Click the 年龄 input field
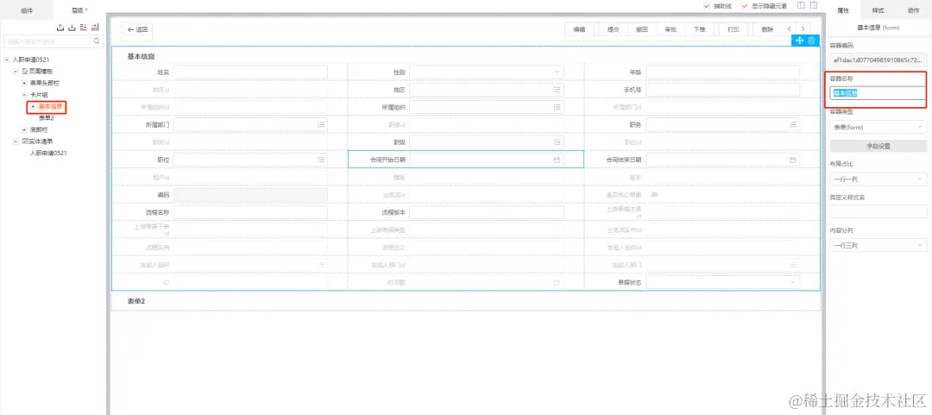932x415 pixels. click(x=723, y=72)
